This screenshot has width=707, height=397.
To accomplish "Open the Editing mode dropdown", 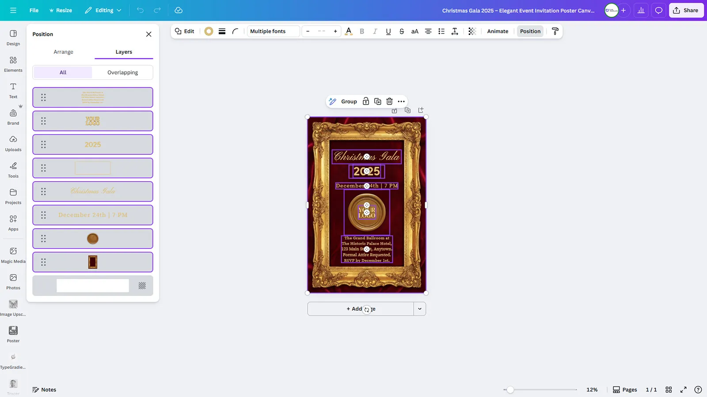I will (103, 10).
